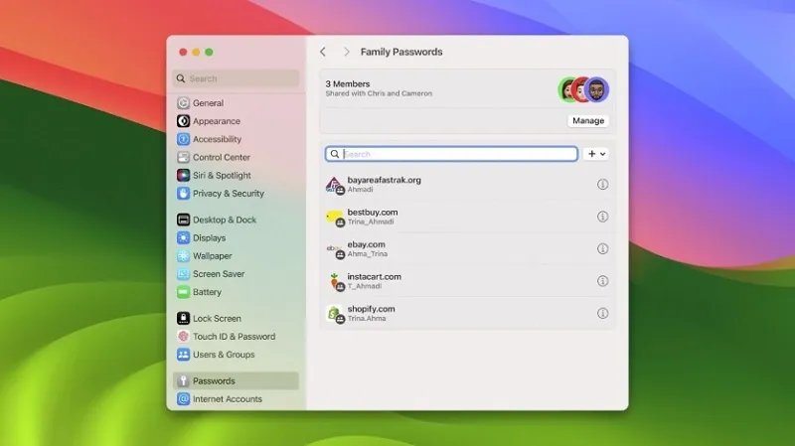The width and height of the screenshot is (795, 446).
Task: Navigate forward with the forward chevron
Action: [x=346, y=52]
